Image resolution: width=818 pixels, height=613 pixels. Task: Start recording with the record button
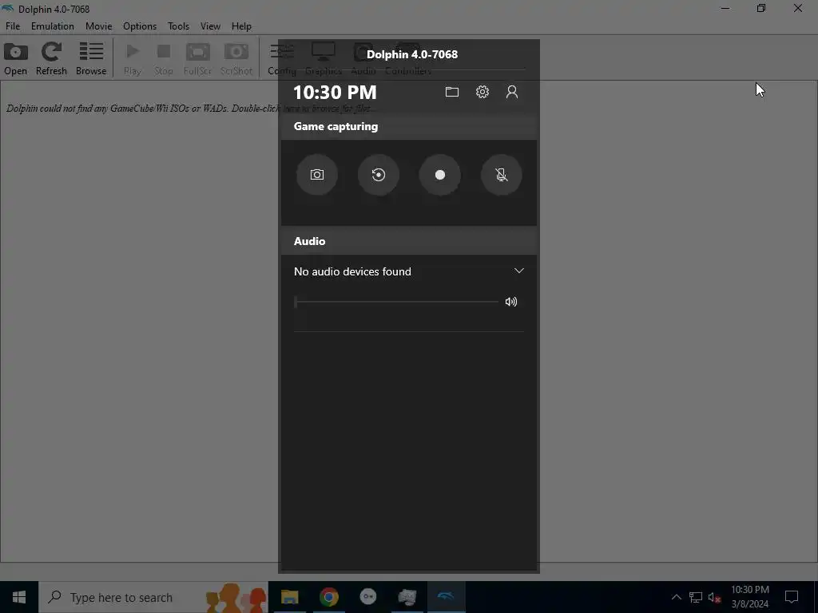[440, 175]
